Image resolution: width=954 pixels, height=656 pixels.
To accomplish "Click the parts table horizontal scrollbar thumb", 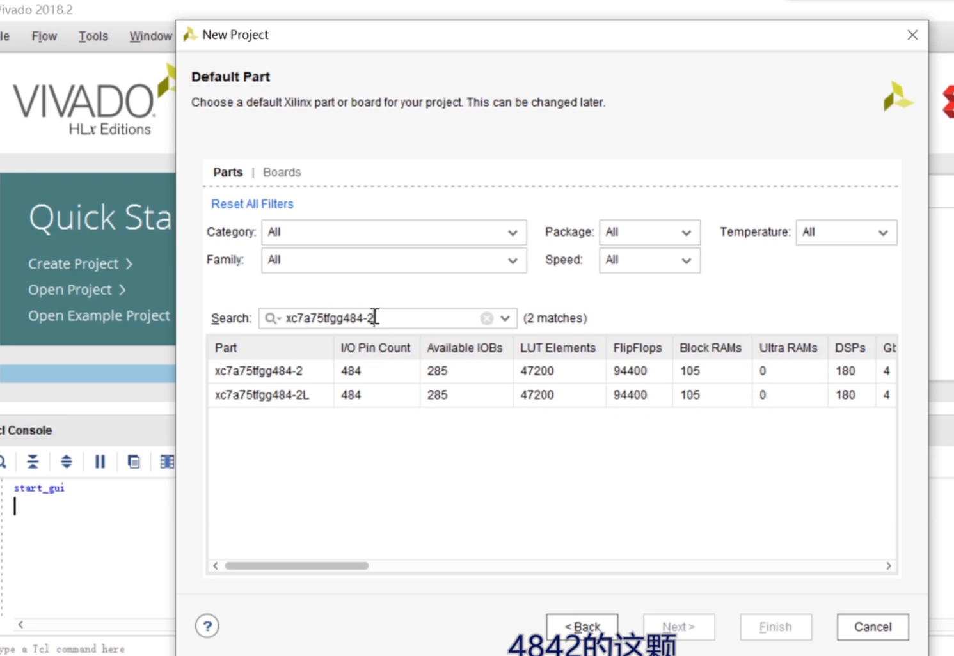I will pyautogui.click(x=297, y=566).
